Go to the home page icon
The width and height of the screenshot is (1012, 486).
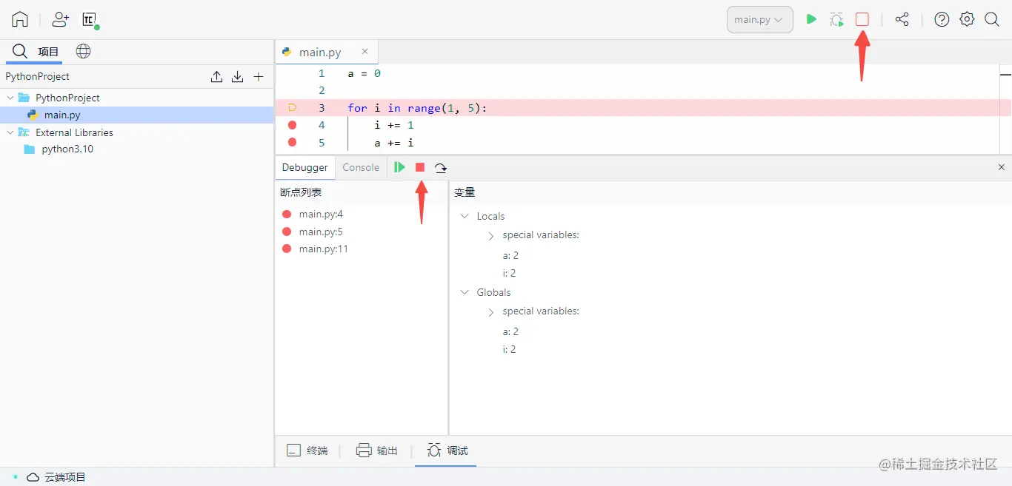pyautogui.click(x=20, y=20)
